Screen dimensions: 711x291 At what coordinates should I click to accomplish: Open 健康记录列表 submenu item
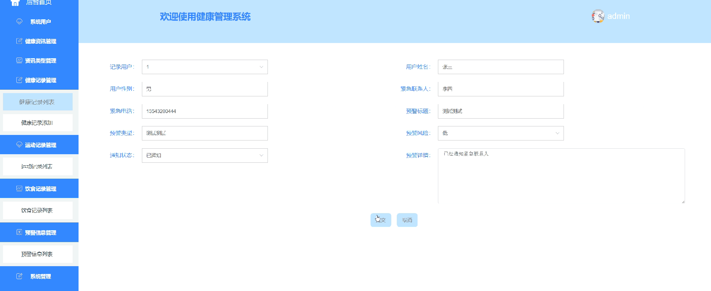pyautogui.click(x=38, y=102)
